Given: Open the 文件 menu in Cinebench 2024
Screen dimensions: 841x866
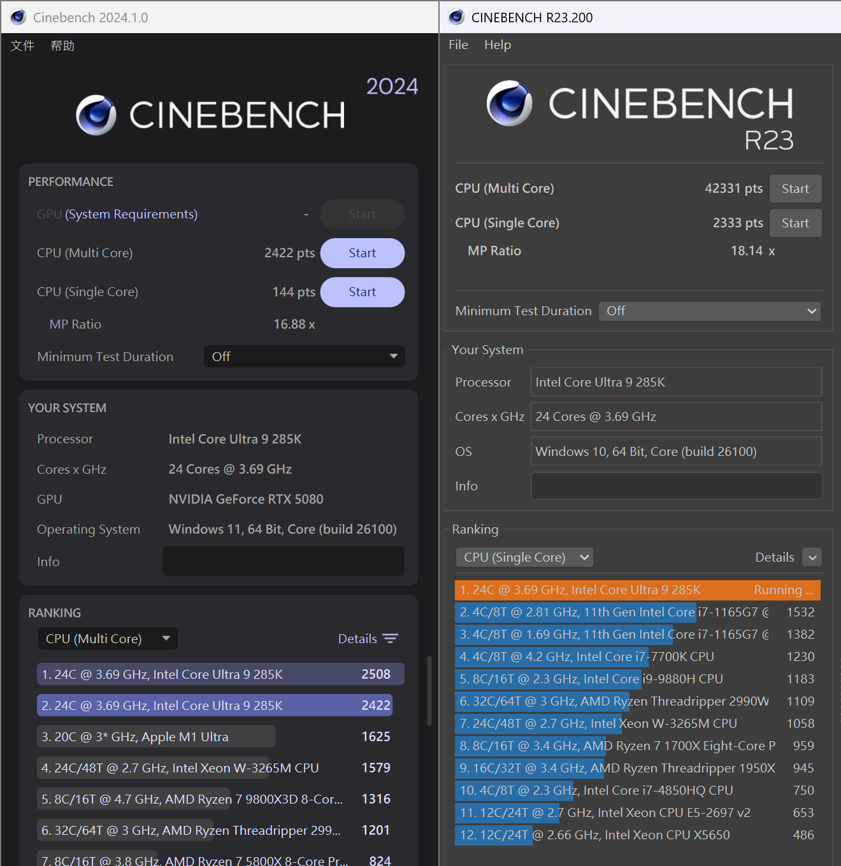Looking at the screenshot, I should tap(22, 46).
